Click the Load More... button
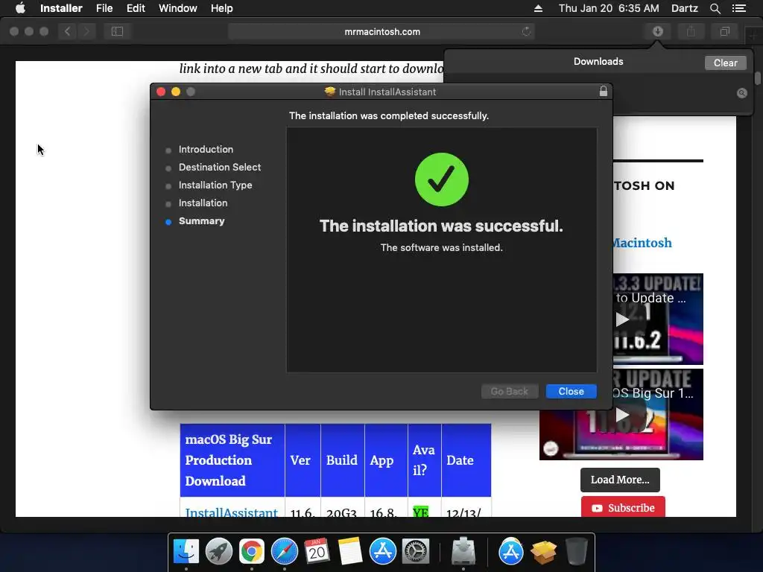Image resolution: width=763 pixels, height=572 pixels. 620,480
